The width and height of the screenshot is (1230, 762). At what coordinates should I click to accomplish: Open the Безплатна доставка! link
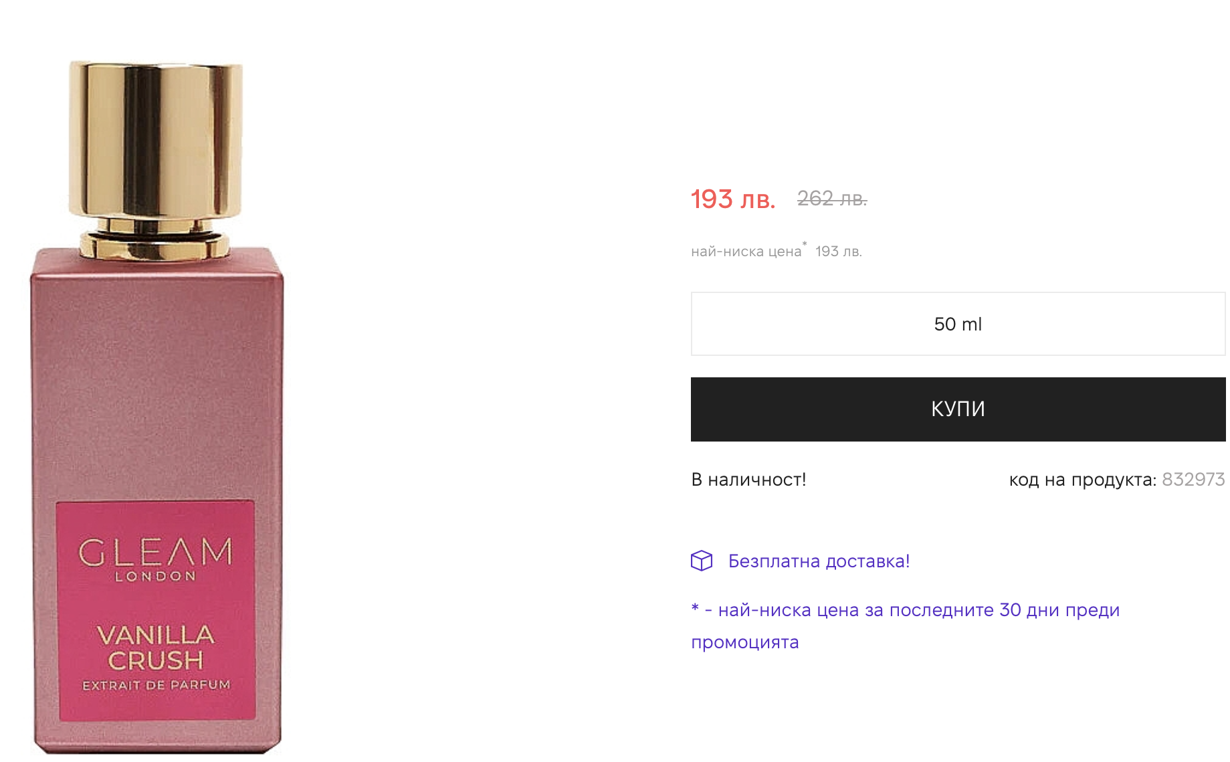819,561
